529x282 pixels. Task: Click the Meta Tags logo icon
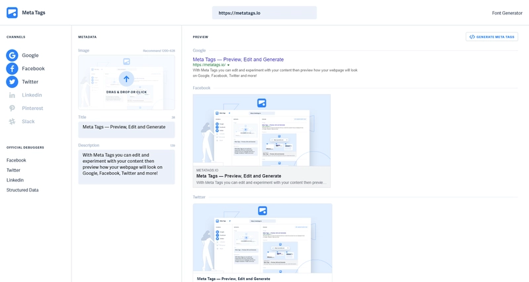(12, 13)
